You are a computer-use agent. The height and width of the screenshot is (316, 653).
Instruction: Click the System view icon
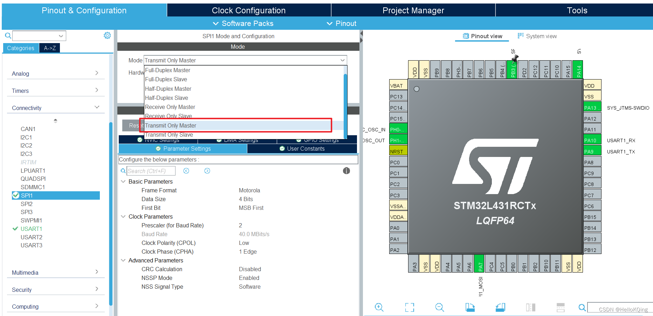click(x=521, y=36)
